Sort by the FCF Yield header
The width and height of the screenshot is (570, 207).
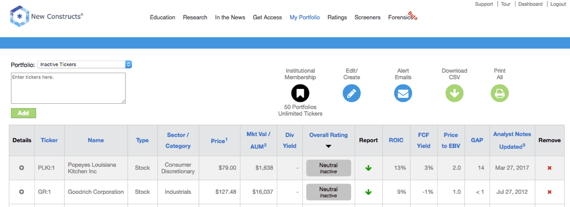(x=424, y=140)
